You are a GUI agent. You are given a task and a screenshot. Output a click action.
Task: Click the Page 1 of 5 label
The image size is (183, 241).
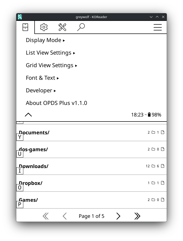pyautogui.click(x=92, y=216)
